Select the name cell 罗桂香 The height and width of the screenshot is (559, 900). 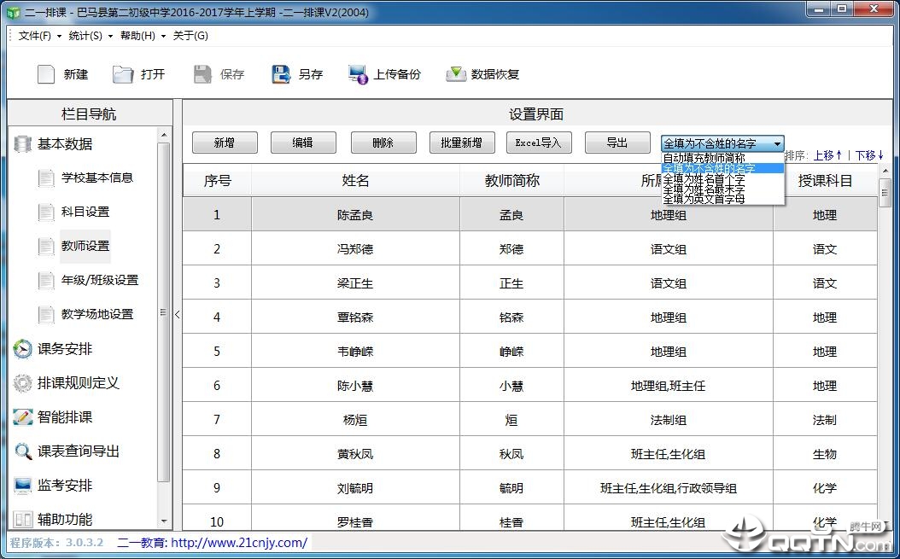point(355,522)
